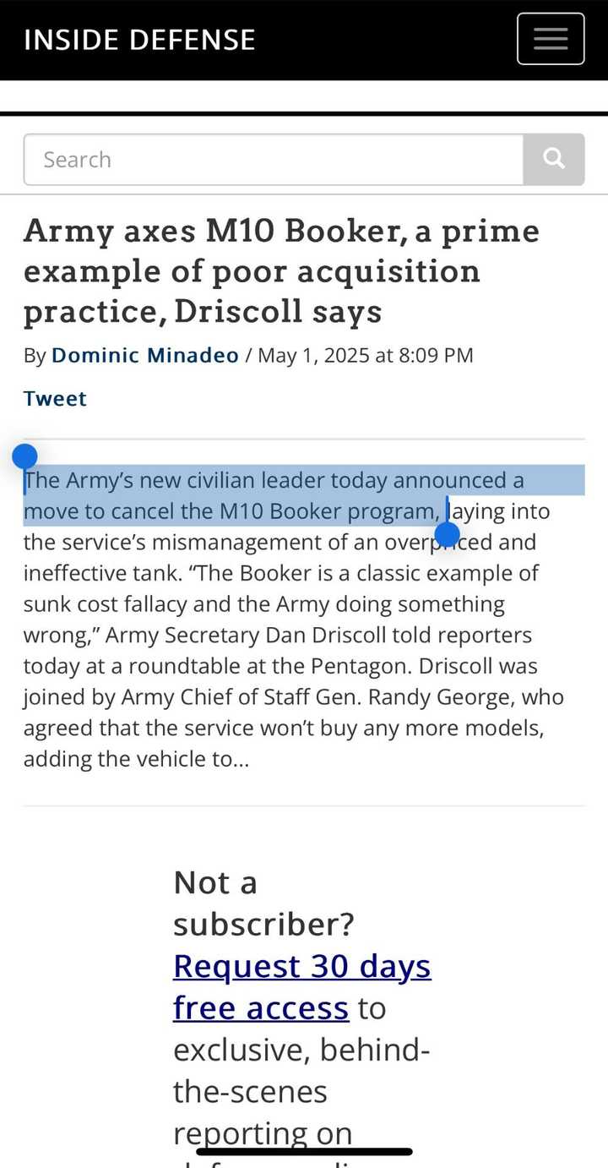Click the Tweet share link
Image resolution: width=608 pixels, height=1168 pixels.
[55, 398]
